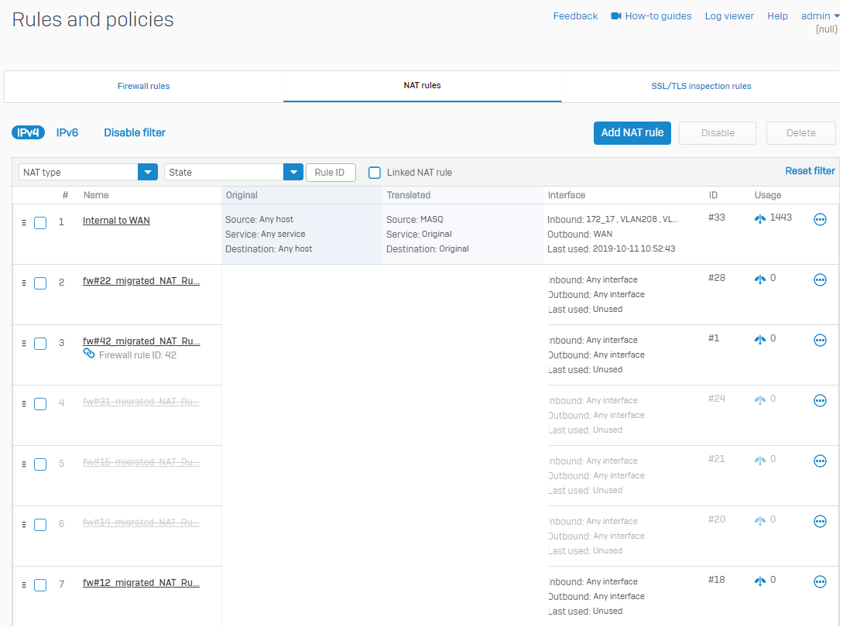The height and width of the screenshot is (627, 843).
Task: Click into the Rule ID input field
Action: click(331, 172)
